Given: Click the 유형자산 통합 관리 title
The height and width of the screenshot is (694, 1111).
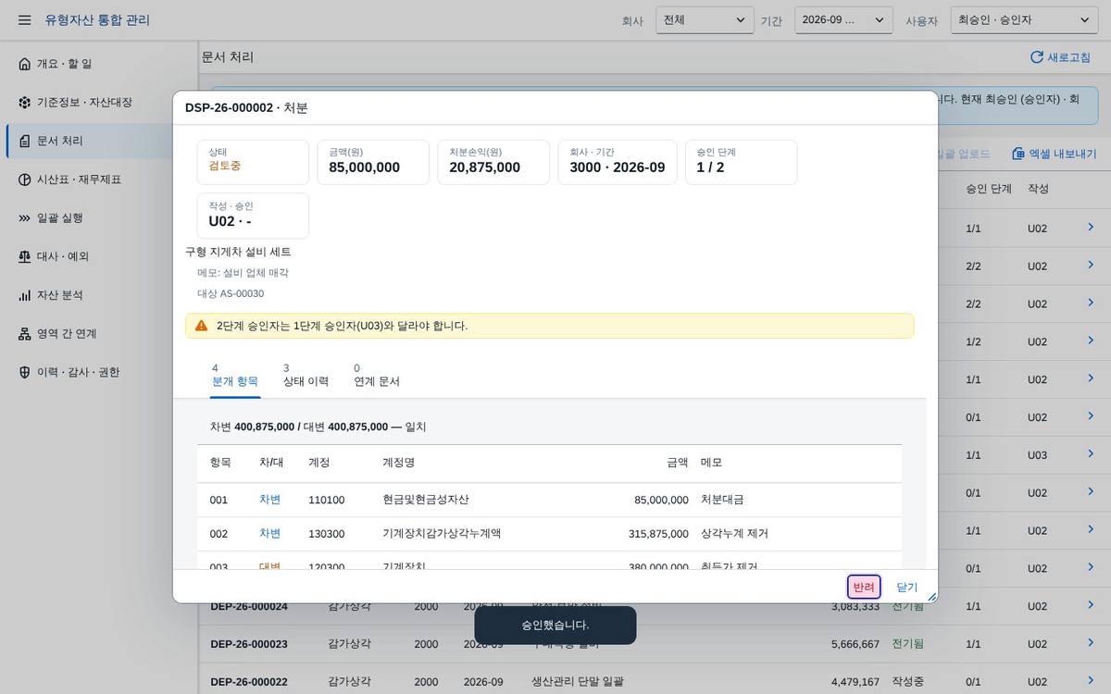Looking at the screenshot, I should pyautogui.click(x=97, y=20).
